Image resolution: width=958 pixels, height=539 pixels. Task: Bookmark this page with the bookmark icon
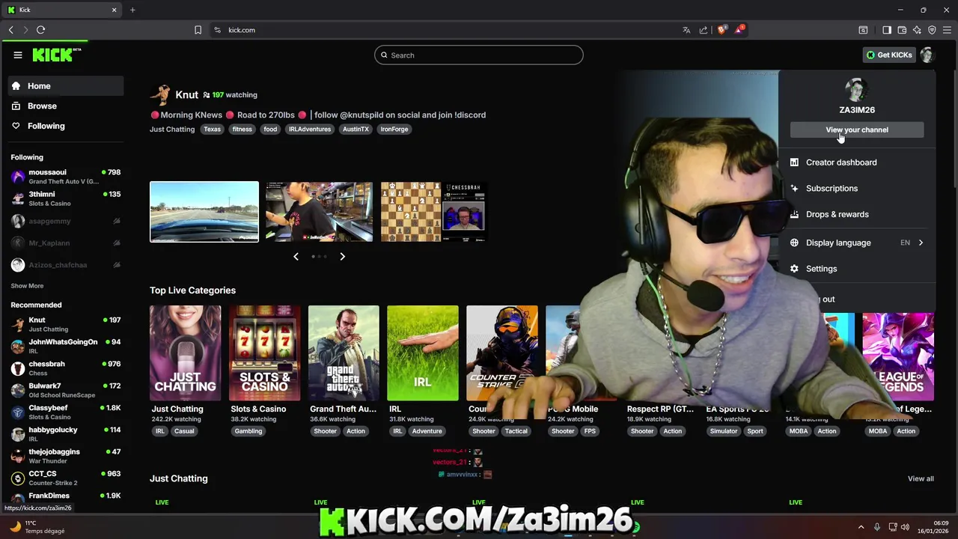pos(198,30)
